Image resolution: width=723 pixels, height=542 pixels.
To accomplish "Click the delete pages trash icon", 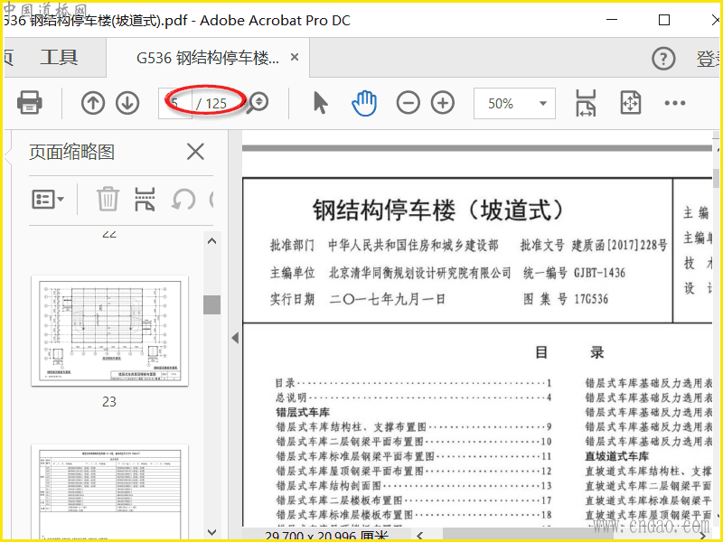I will [x=108, y=199].
